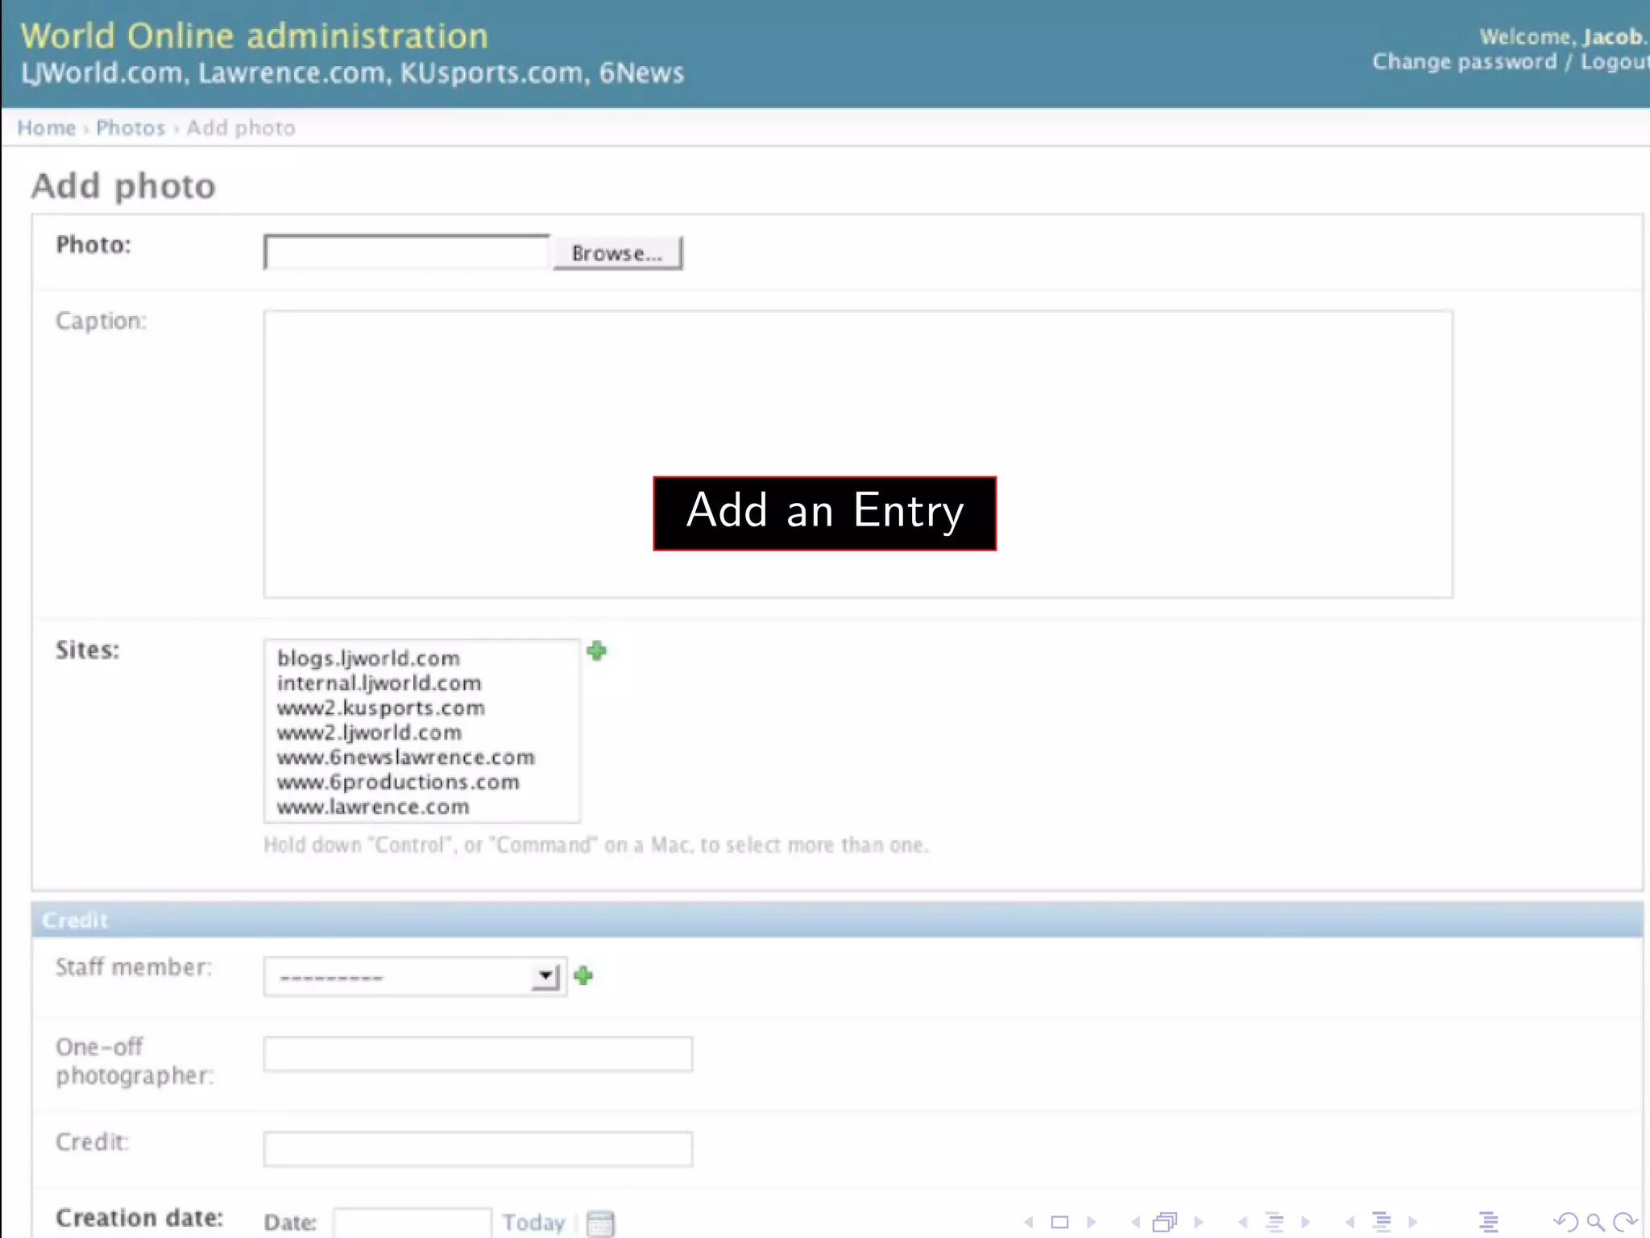The image size is (1650, 1238).
Task: Click the beamer stacked frames icon
Action: (x=1165, y=1222)
